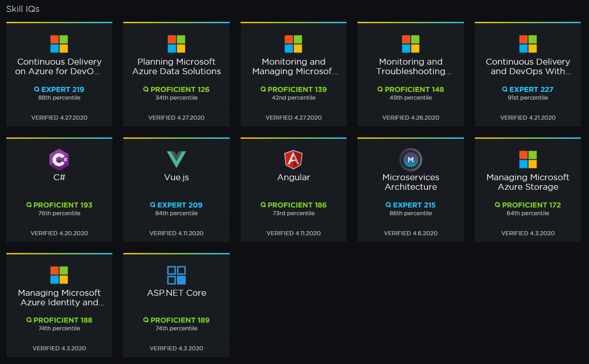Screen dimensions: 589x364
Task: Click the Vue.js skill name
Action: [176, 177]
